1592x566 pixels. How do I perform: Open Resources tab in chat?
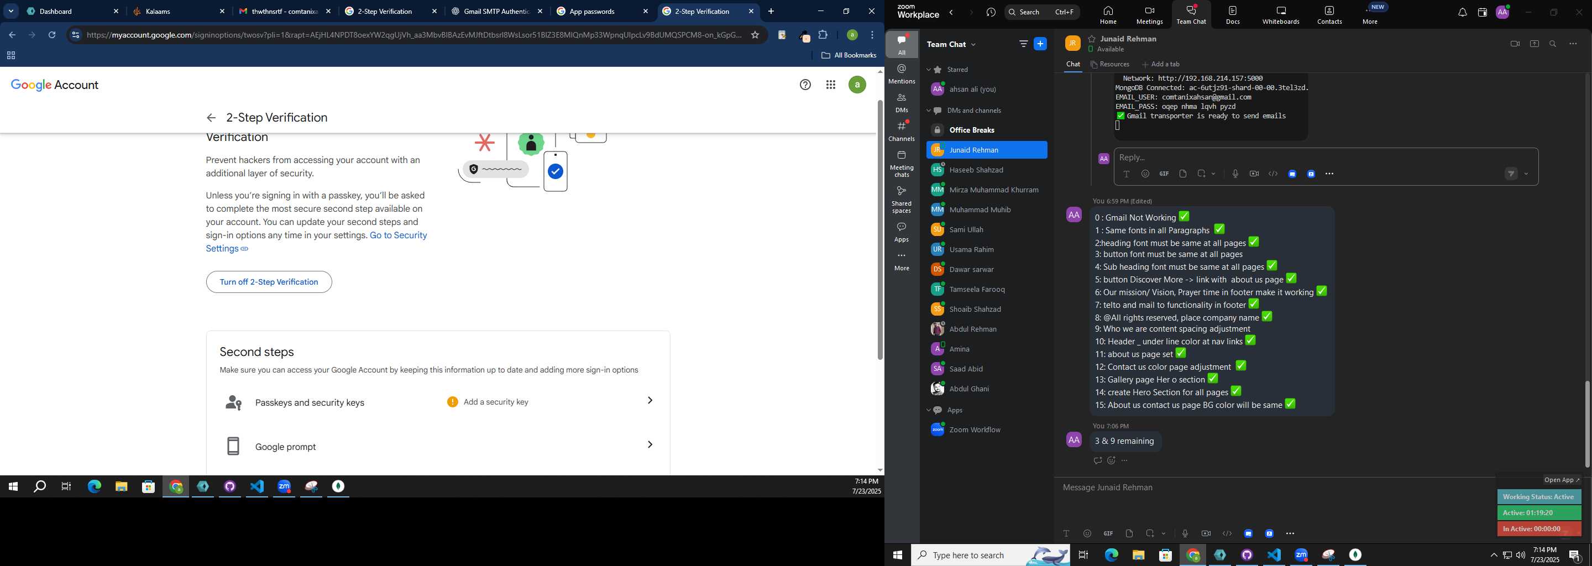[1110, 64]
